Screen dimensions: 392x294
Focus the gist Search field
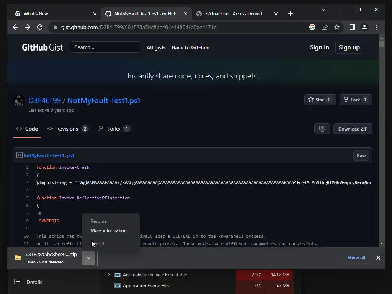105,47
